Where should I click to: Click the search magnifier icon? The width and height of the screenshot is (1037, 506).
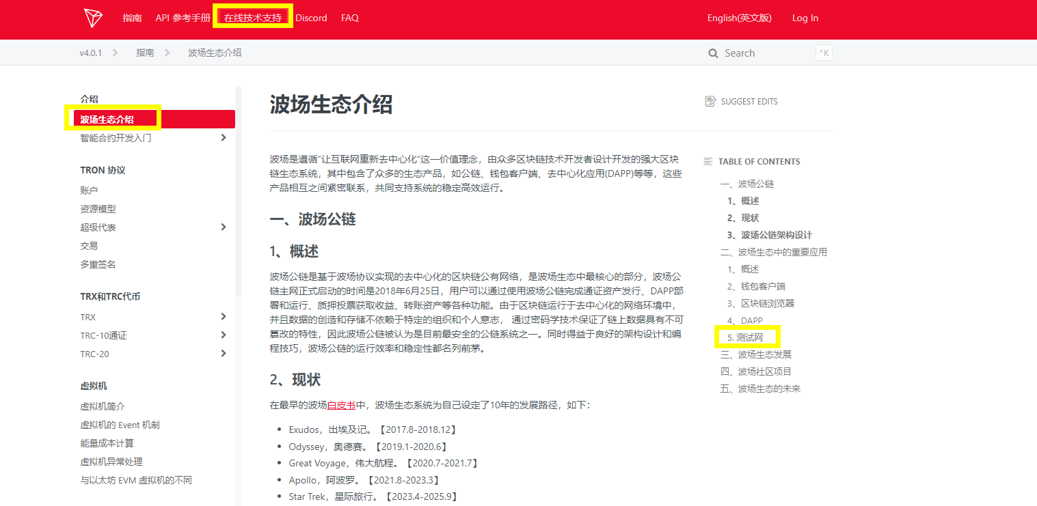coord(714,53)
